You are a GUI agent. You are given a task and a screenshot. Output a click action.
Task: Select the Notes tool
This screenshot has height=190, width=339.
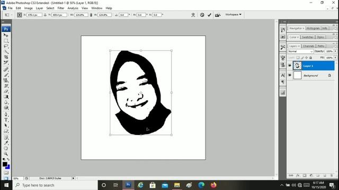(x=6, y=137)
